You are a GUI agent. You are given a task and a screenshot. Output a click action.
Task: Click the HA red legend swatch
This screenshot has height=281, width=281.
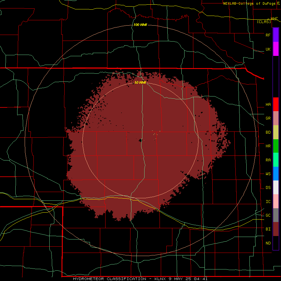276,104
